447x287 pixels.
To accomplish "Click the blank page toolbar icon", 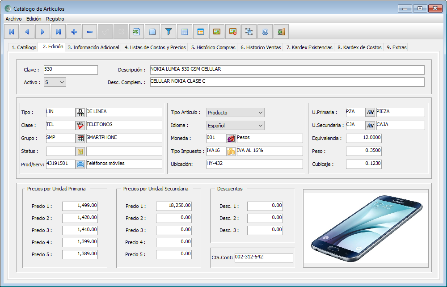I will point(152,32).
